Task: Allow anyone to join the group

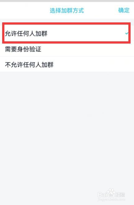Action: [x=66, y=33]
